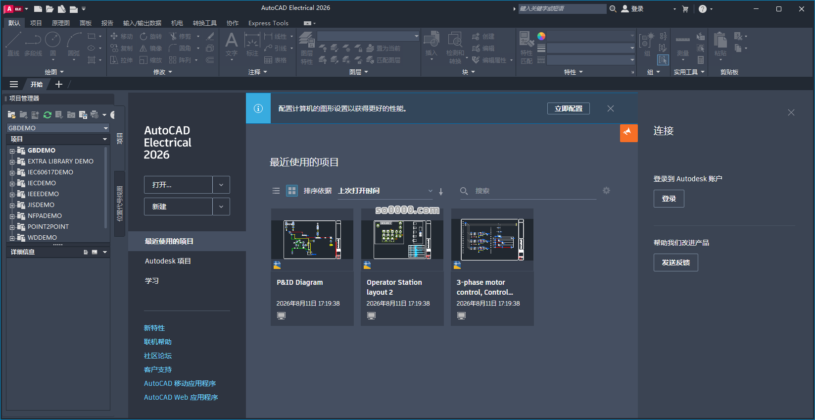Click the shopping cart icon in title bar
815x420 pixels.
pos(685,9)
